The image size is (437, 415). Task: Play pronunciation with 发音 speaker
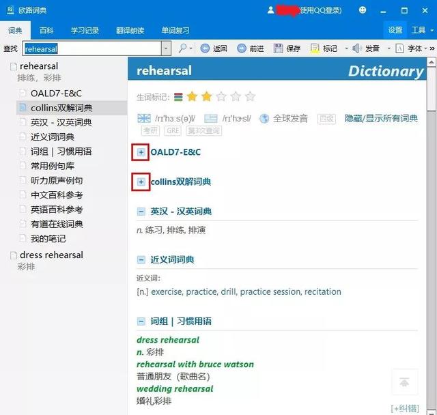[x=356, y=48]
